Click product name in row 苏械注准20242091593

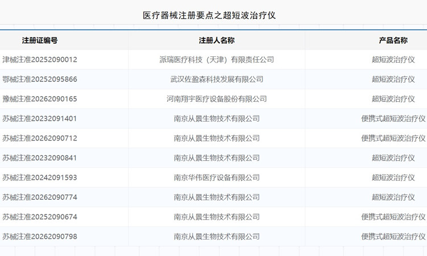click(x=393, y=177)
